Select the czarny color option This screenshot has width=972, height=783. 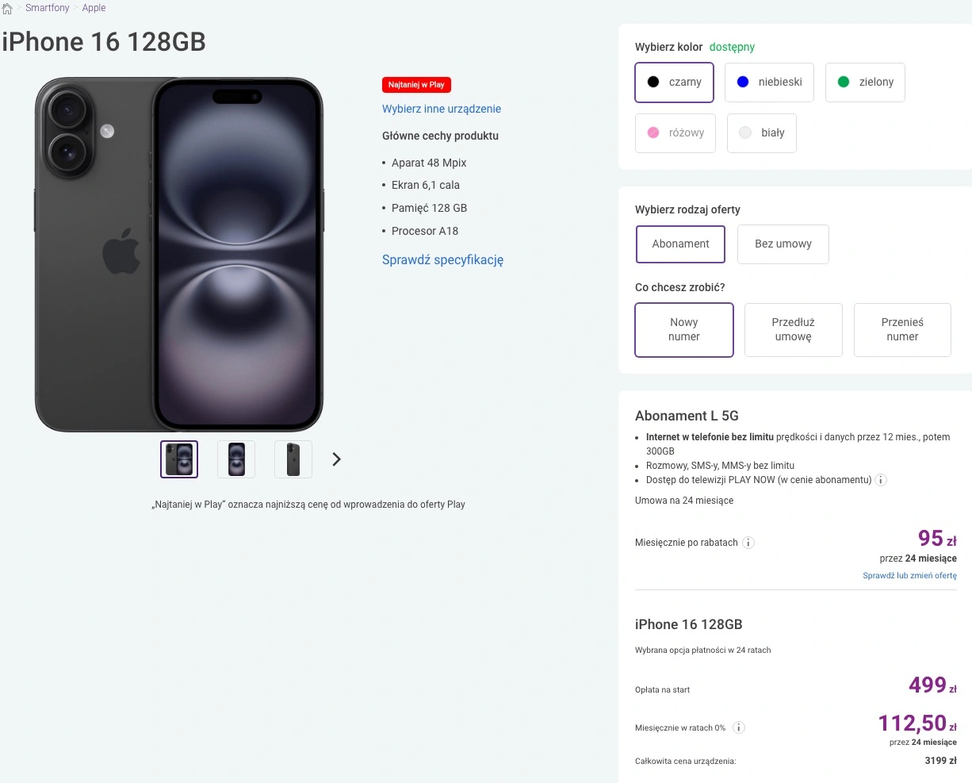coord(675,82)
